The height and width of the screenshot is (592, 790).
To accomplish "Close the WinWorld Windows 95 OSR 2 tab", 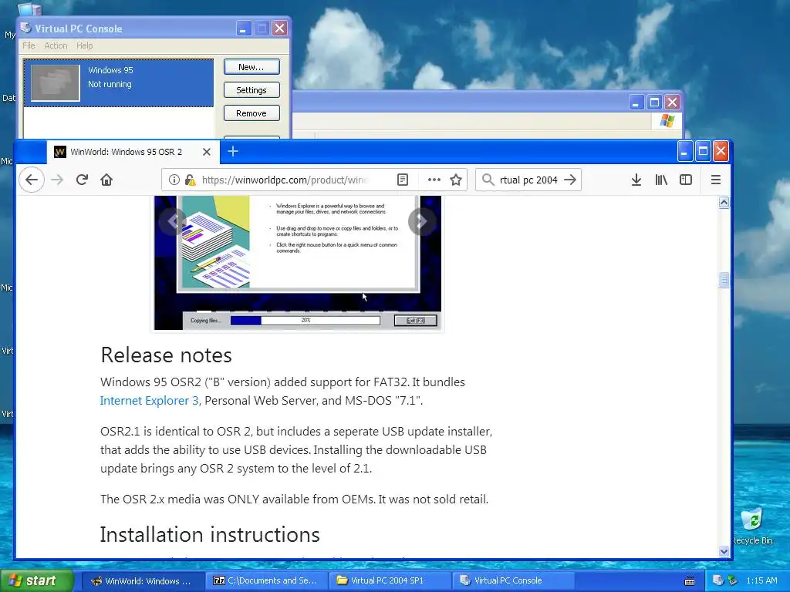I will (207, 152).
